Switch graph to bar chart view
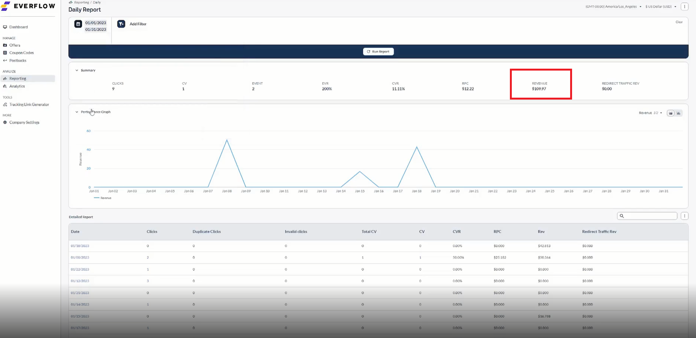This screenshot has height=338, width=696. (678, 113)
